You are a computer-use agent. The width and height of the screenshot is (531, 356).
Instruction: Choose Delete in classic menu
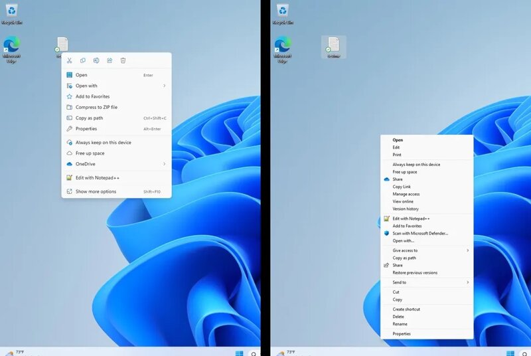click(x=427, y=317)
